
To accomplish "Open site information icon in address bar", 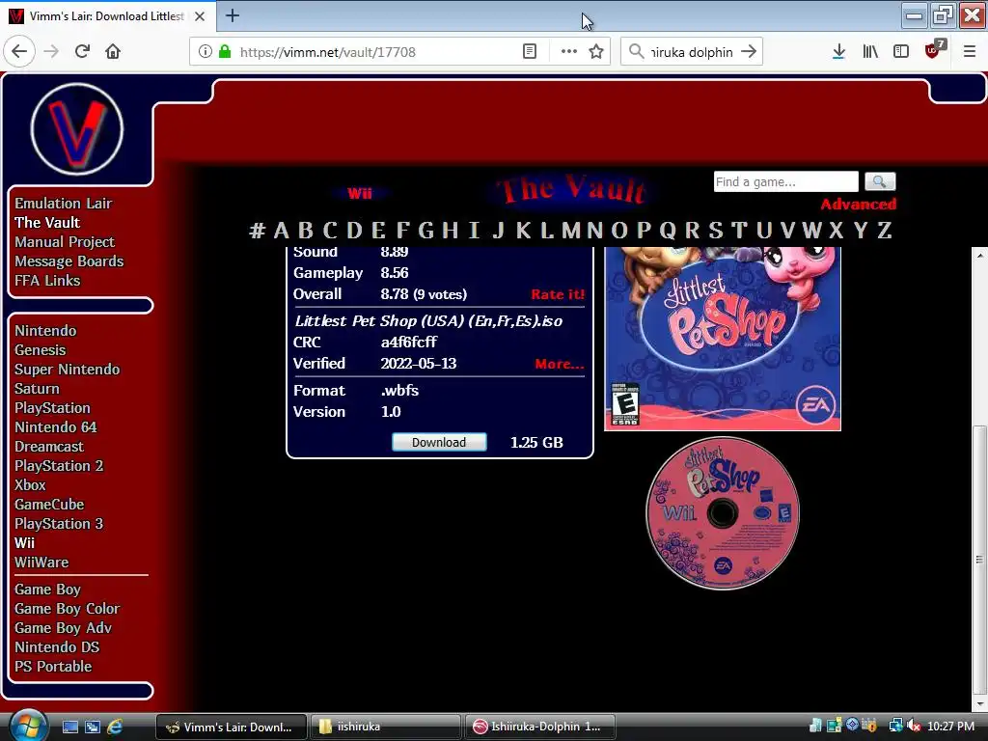I will pyautogui.click(x=205, y=52).
